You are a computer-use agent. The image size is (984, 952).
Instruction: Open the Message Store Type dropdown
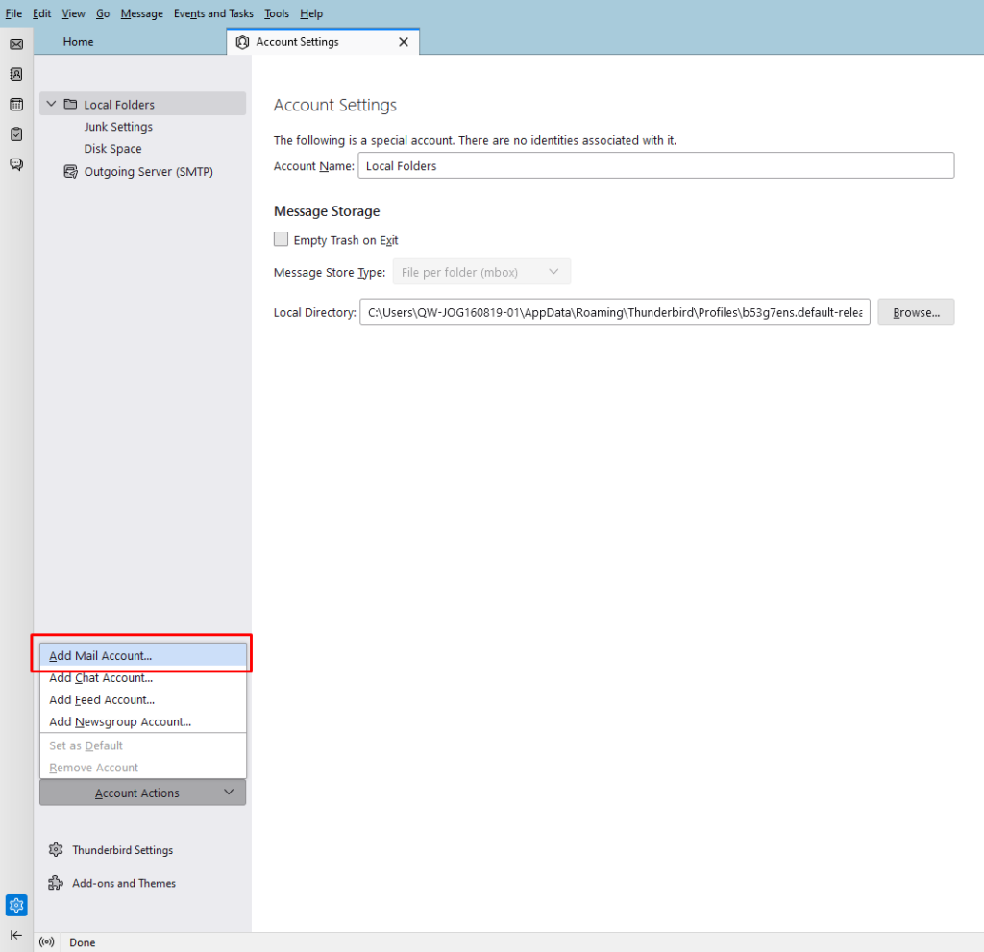[481, 272]
